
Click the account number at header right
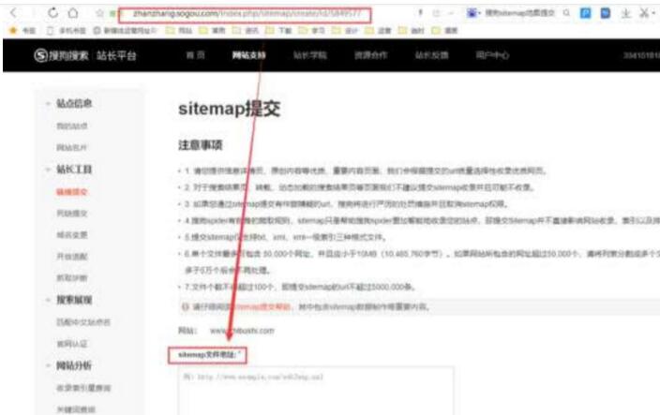point(641,55)
